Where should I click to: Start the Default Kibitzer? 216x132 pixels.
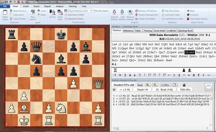[x=115, y=15]
